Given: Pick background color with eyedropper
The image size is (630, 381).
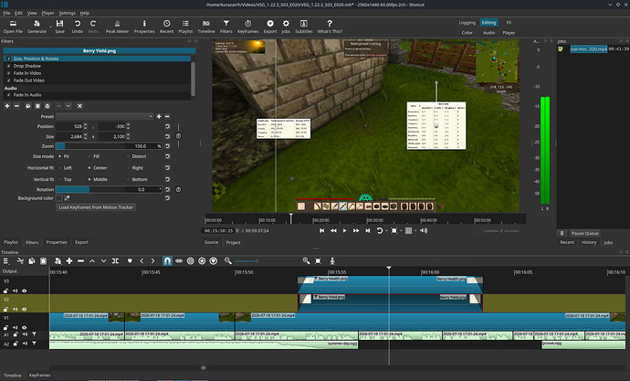Looking at the screenshot, I should (x=67, y=198).
